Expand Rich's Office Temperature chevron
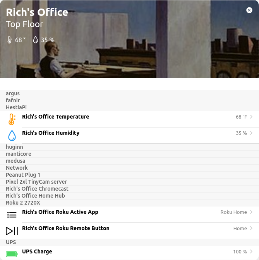This screenshot has width=259, height=260. (x=251, y=117)
